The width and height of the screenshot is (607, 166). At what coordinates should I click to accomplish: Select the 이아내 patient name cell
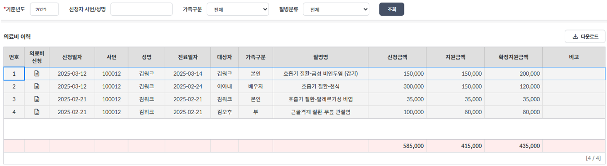pos(224,86)
